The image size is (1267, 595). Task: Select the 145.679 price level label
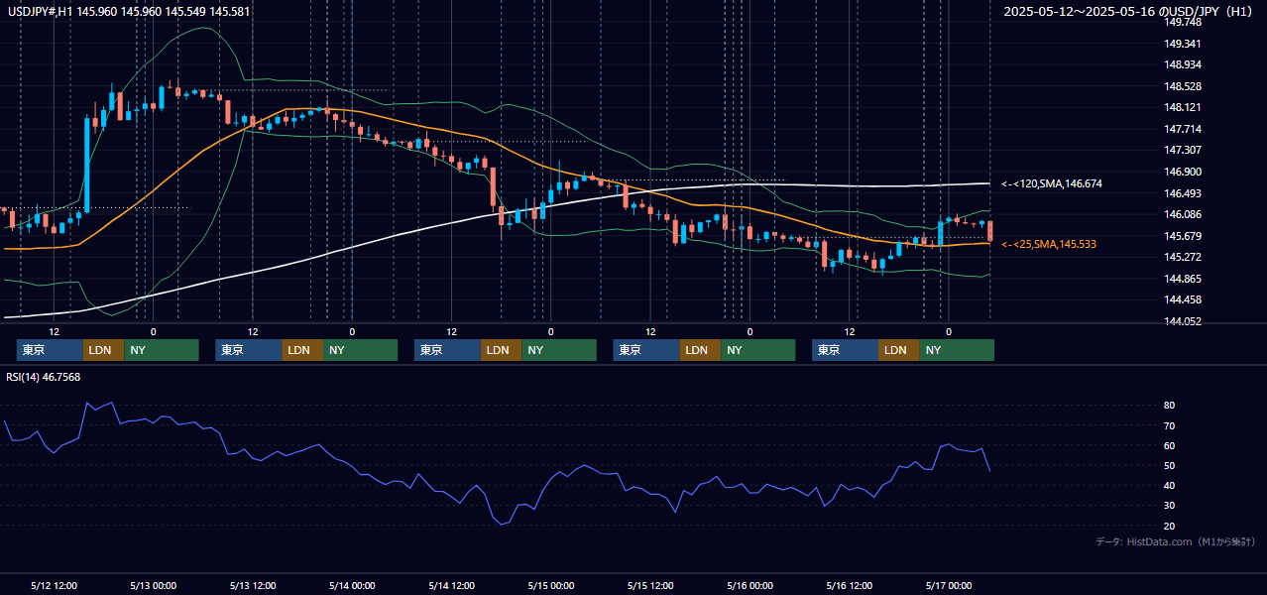tap(1183, 236)
